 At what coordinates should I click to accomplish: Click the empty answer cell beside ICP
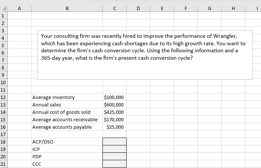tap(114, 149)
